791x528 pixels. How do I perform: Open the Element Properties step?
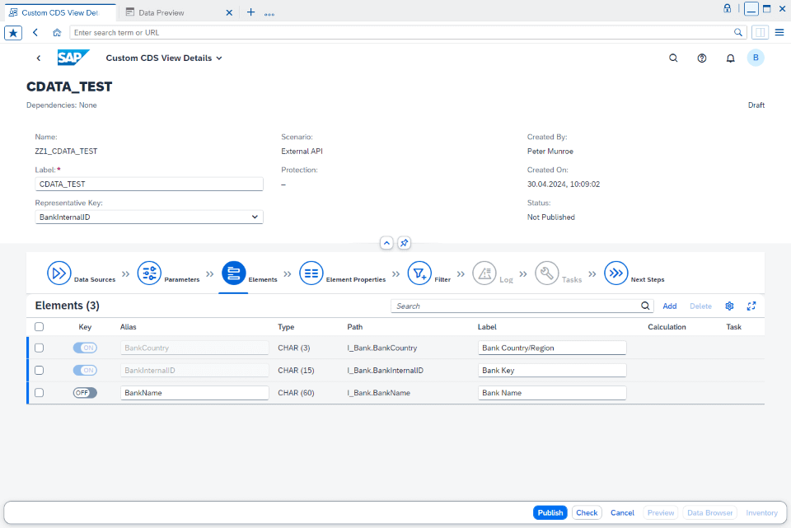point(311,273)
